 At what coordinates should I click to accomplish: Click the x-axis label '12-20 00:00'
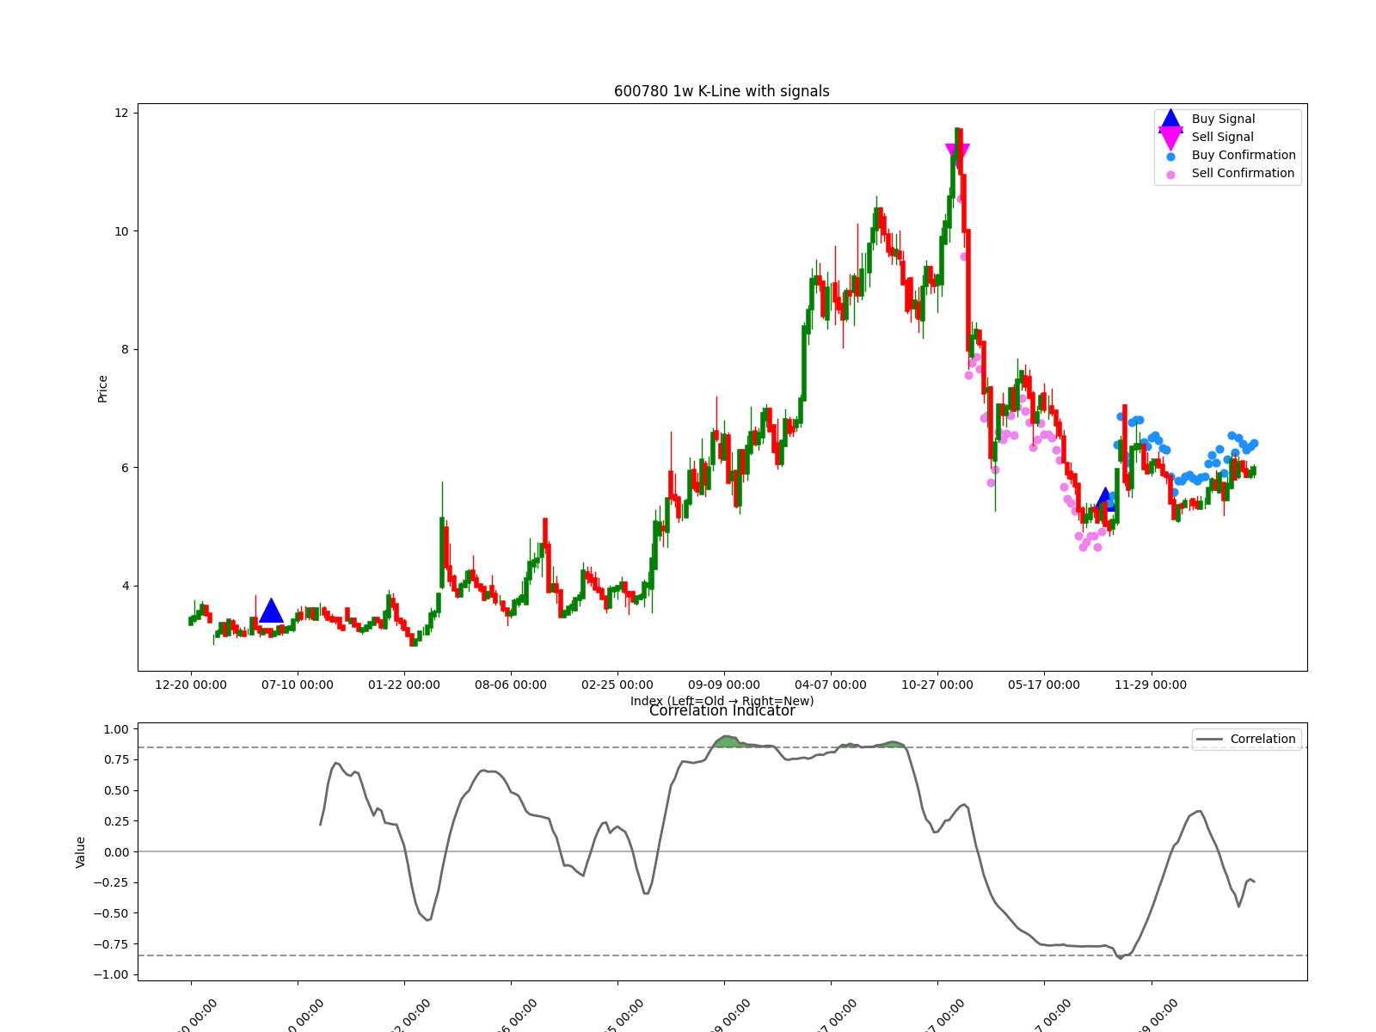(191, 685)
